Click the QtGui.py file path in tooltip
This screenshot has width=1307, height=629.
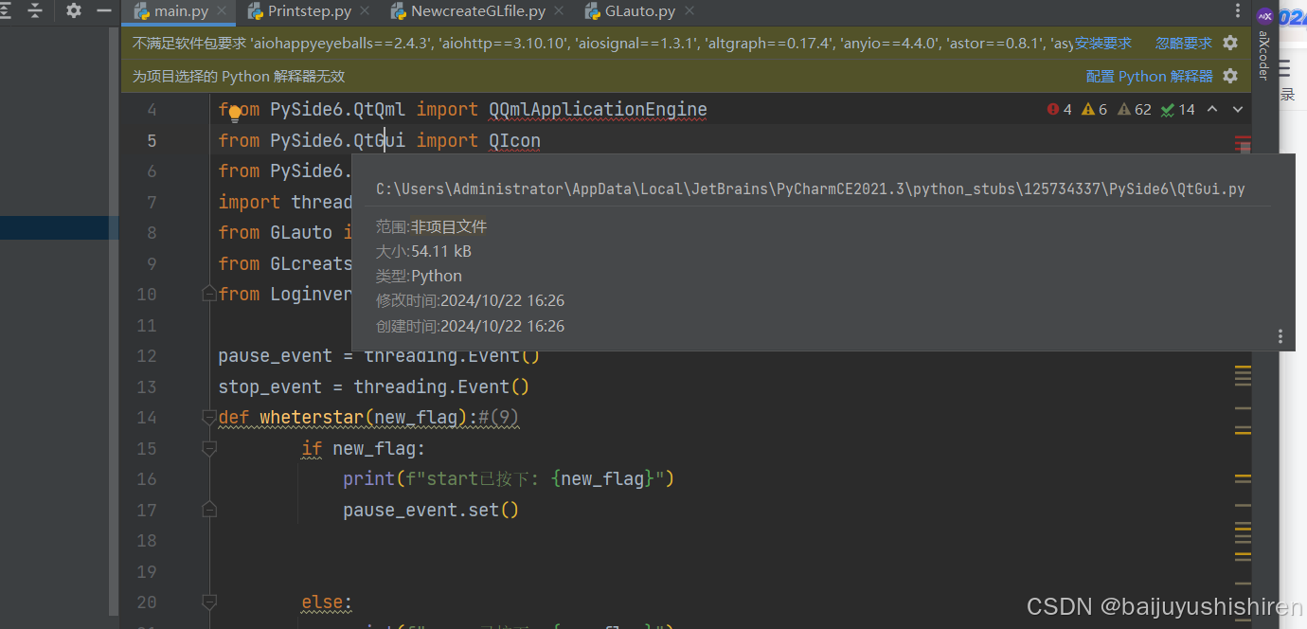point(811,189)
